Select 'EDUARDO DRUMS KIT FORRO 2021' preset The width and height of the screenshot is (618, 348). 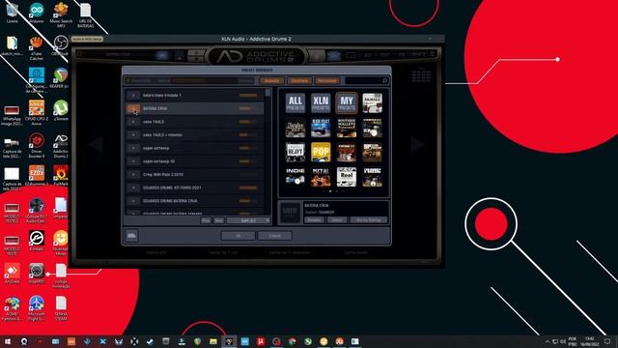tap(195, 188)
